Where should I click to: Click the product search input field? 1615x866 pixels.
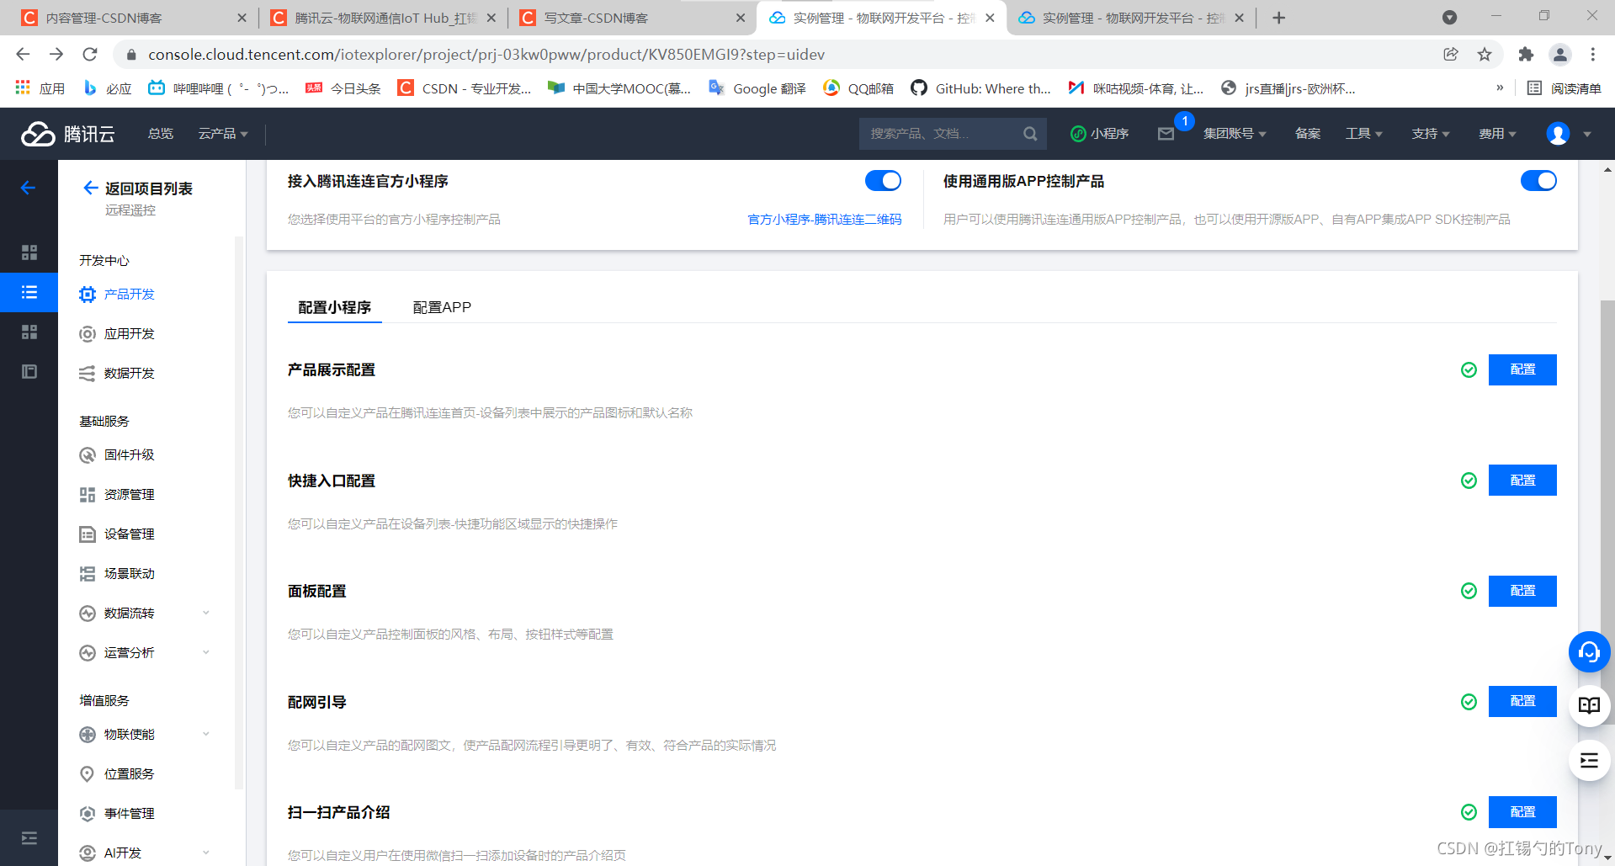pos(943,133)
